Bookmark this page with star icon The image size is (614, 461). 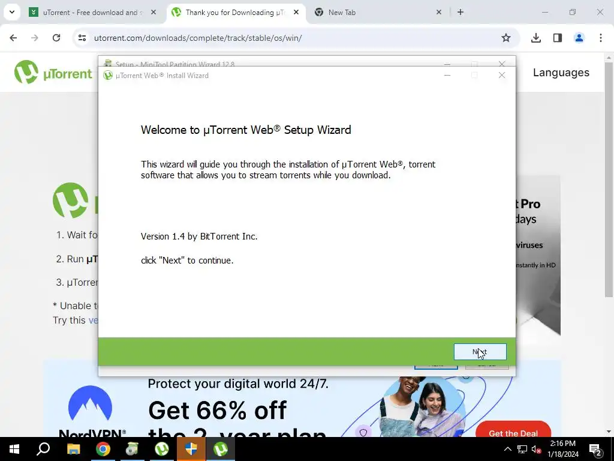coord(506,38)
